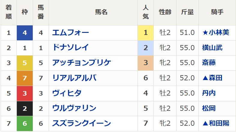Image resolution: width=236 pixels, height=132 pixels.
Task: Click the blue frame 4 color cell
Action: (25, 33)
